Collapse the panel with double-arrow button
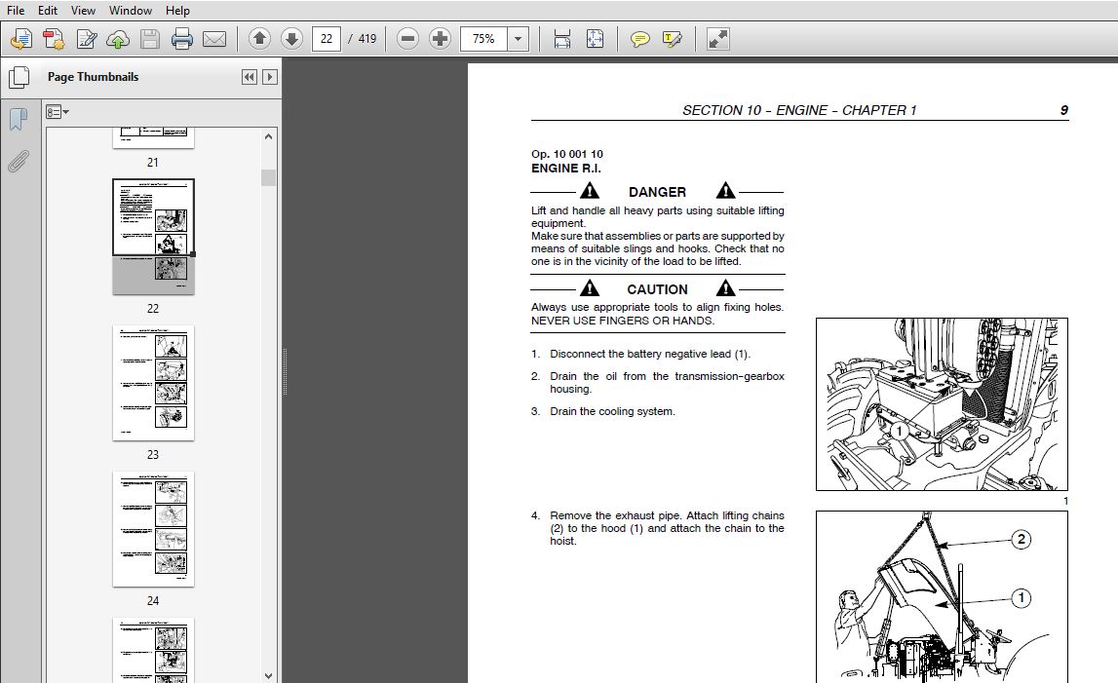The image size is (1118, 683). click(x=249, y=77)
